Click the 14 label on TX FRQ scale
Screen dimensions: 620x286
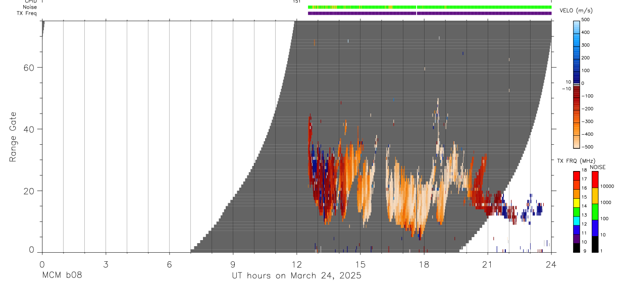(584, 206)
